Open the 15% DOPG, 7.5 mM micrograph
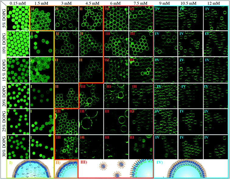The width and height of the screenshot is (230, 179). click(x=141, y=70)
